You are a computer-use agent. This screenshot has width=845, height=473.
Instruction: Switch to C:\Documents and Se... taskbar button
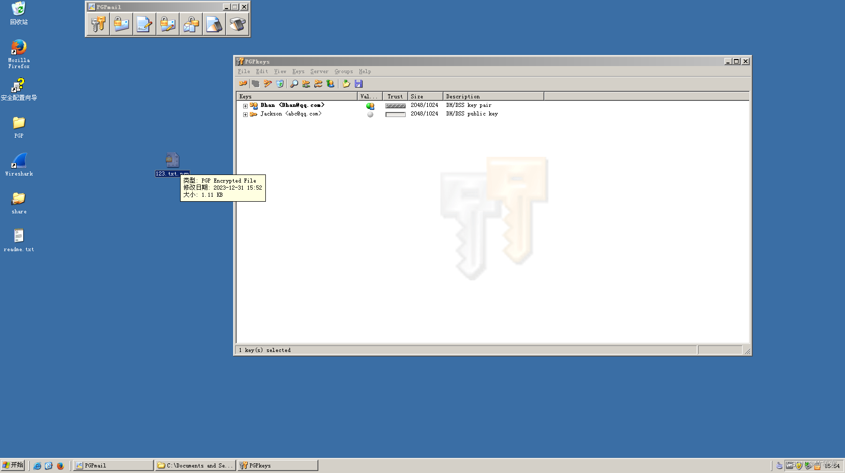[195, 465]
